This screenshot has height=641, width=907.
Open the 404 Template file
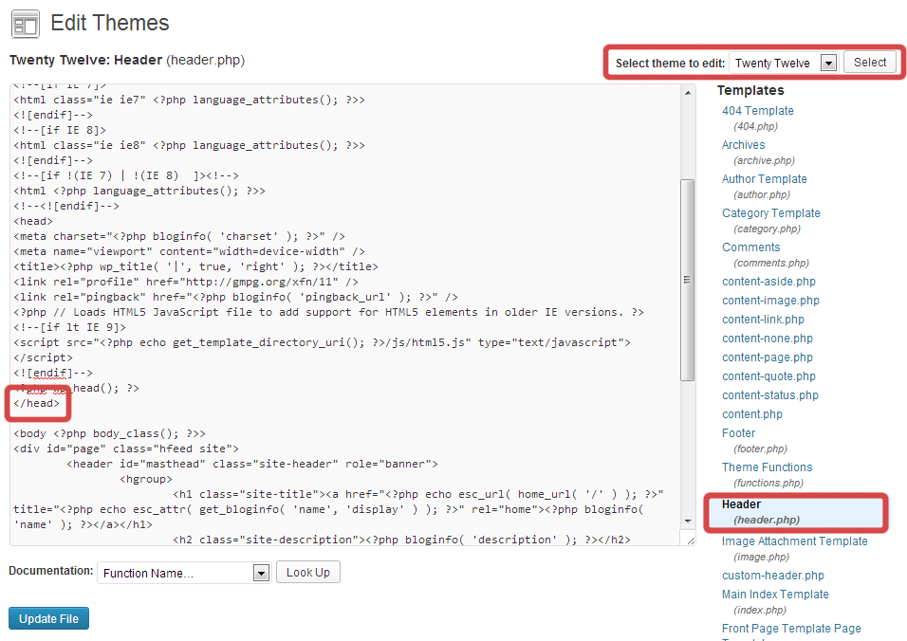click(757, 110)
